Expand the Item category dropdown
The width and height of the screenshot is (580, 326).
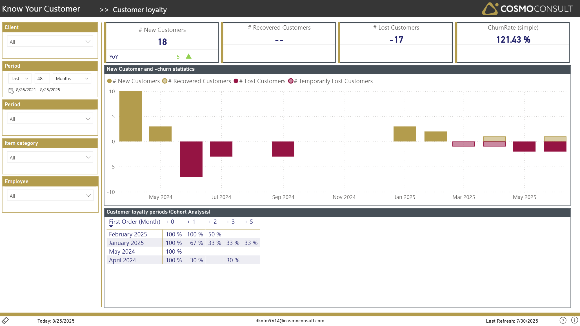(x=50, y=158)
